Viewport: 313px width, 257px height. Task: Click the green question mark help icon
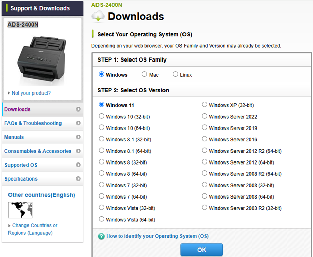point(101,236)
